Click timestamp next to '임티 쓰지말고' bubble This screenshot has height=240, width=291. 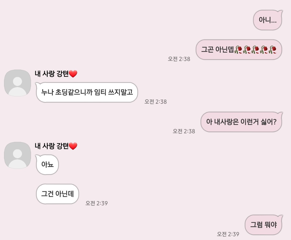155,102
